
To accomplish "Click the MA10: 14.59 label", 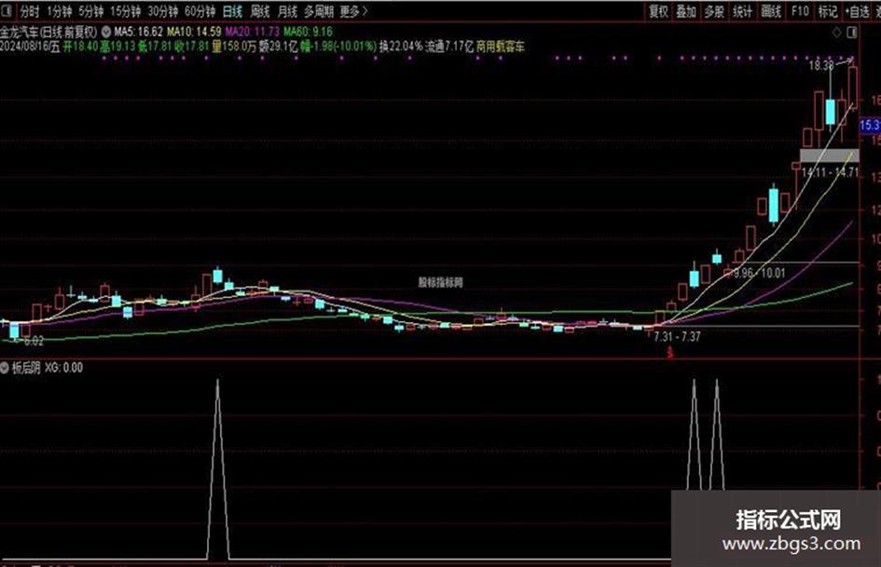I will point(194,32).
